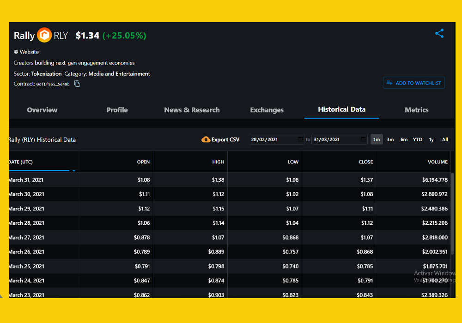
Task: Copy the contract address with the copy icon
Action: [77, 84]
